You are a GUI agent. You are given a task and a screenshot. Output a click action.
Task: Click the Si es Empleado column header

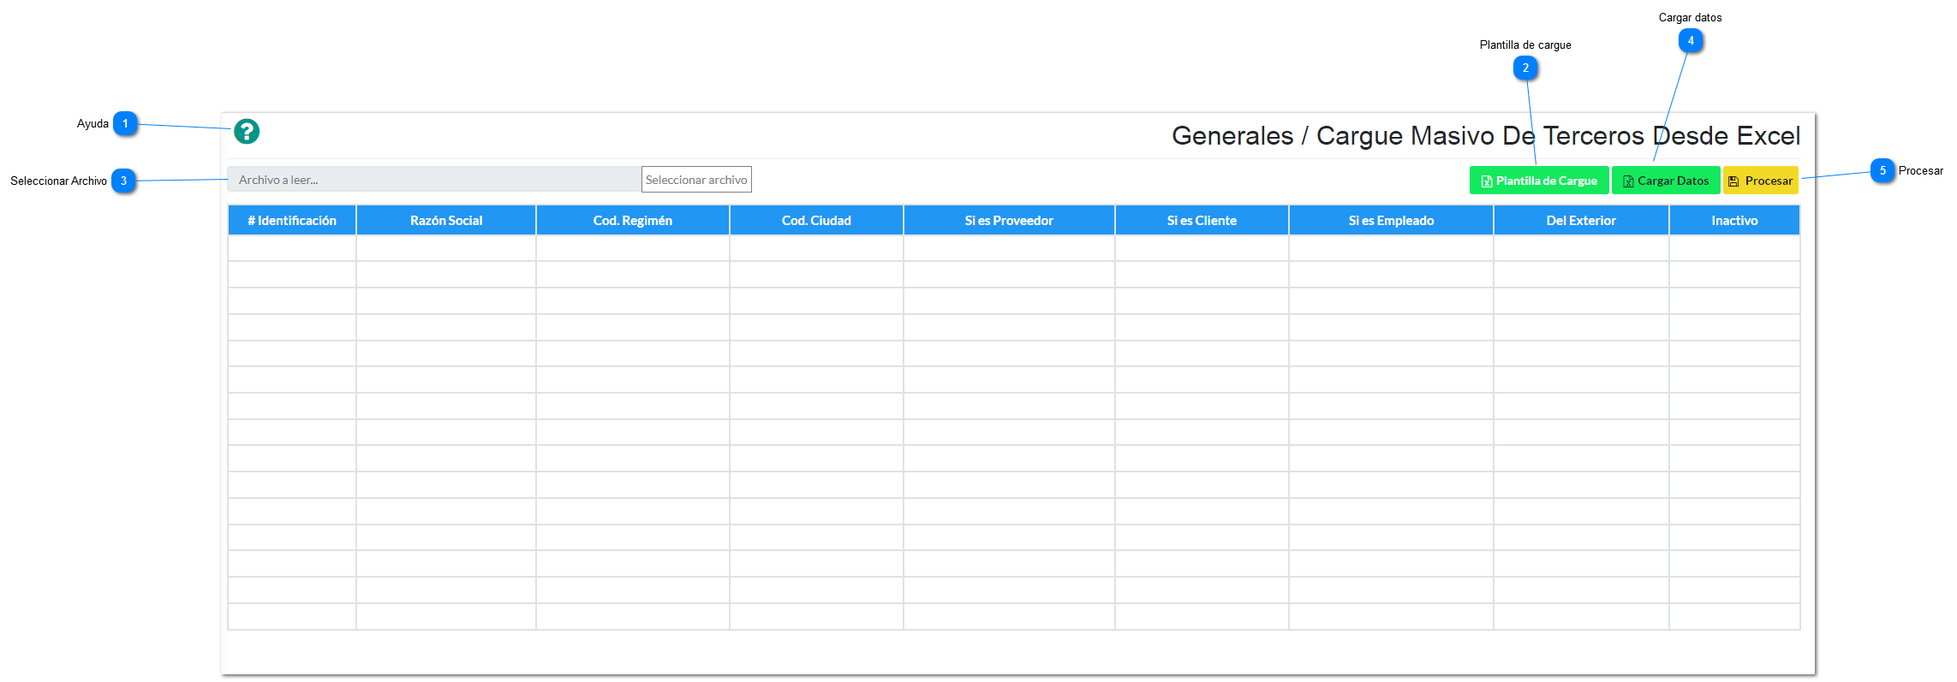click(x=1391, y=220)
